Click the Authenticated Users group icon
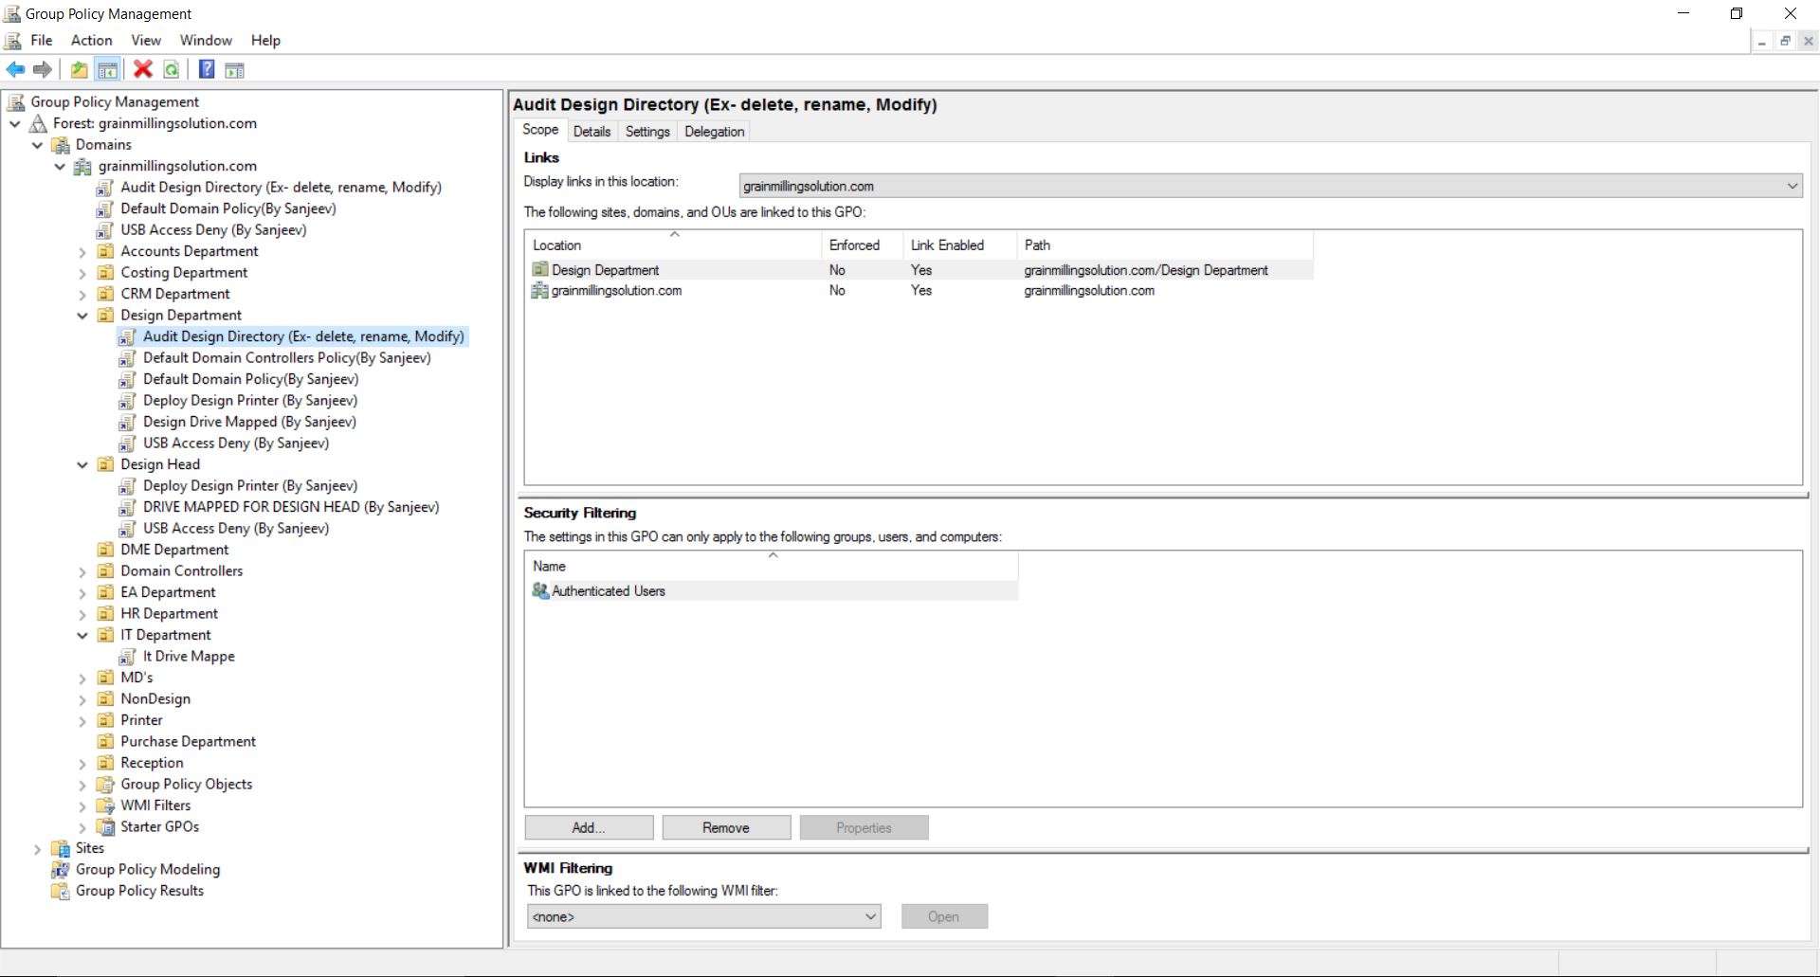Image resolution: width=1820 pixels, height=977 pixels. tap(540, 590)
